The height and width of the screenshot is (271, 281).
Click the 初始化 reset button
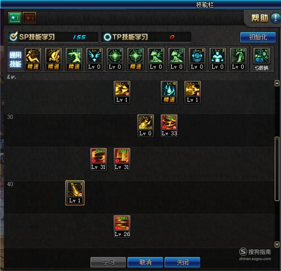click(258, 37)
